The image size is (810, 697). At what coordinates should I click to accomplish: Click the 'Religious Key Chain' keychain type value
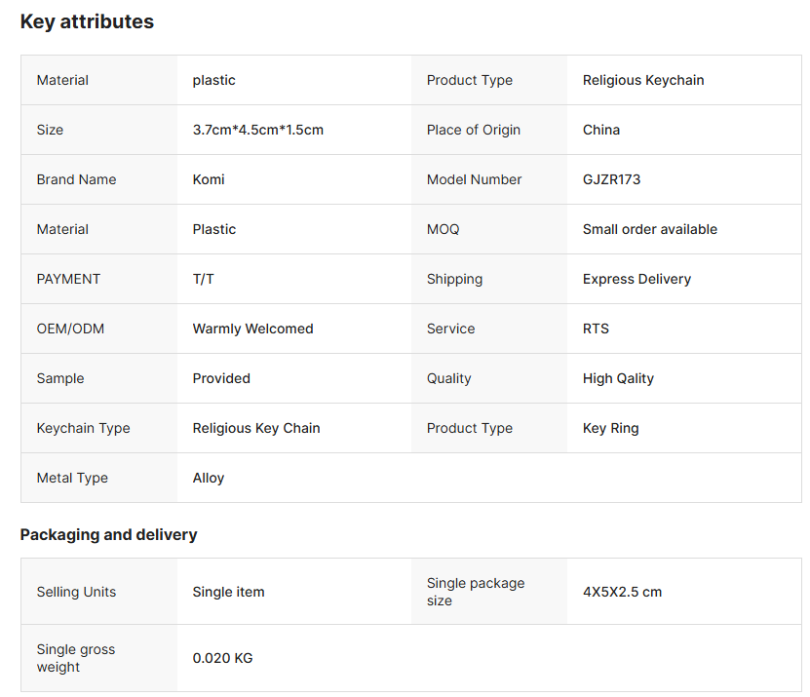point(256,428)
